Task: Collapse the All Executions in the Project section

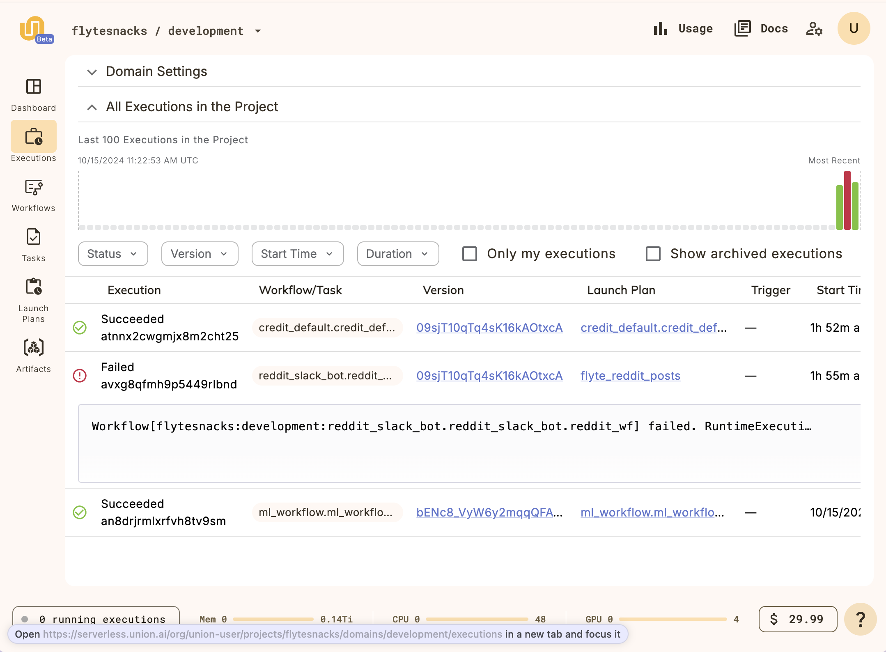Action: [x=91, y=107]
